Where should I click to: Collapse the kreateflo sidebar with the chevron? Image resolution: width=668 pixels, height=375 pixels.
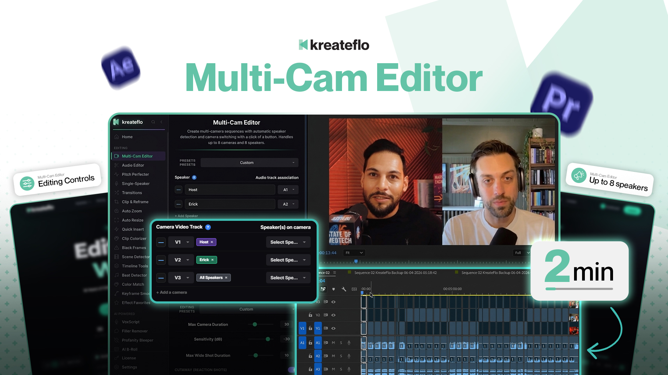[161, 122]
